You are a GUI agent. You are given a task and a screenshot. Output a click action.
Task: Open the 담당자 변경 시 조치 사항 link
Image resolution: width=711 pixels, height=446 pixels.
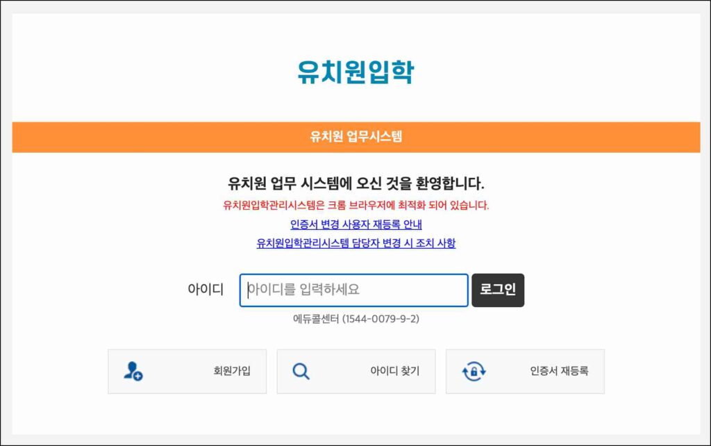tap(355, 243)
